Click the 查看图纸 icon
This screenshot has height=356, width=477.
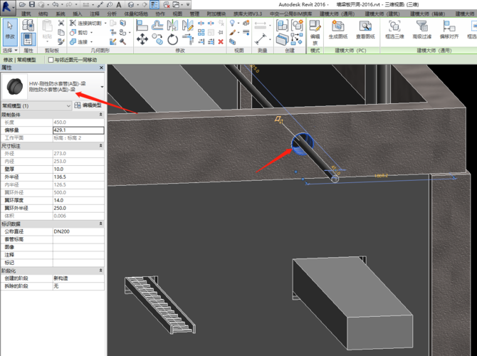365,27
